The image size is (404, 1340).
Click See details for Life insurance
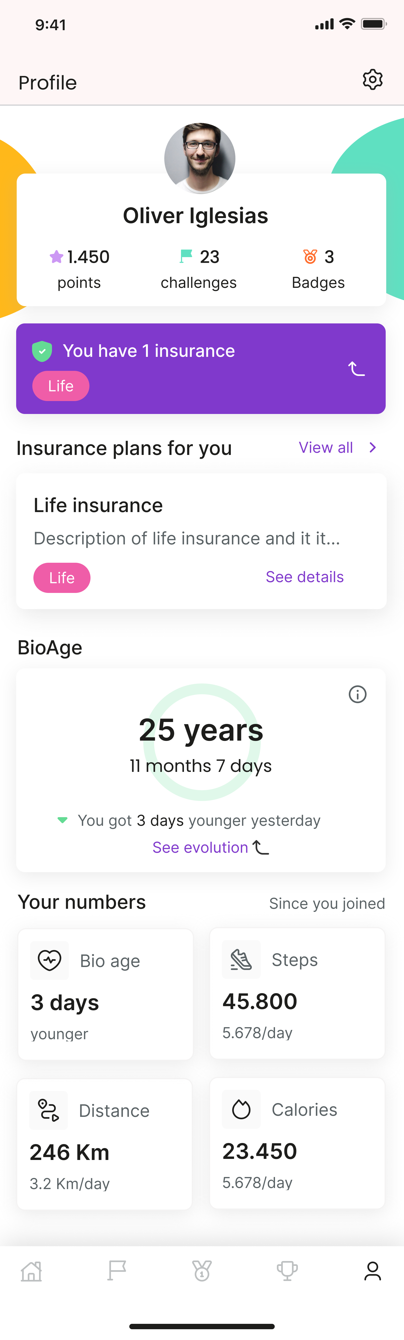(x=304, y=577)
